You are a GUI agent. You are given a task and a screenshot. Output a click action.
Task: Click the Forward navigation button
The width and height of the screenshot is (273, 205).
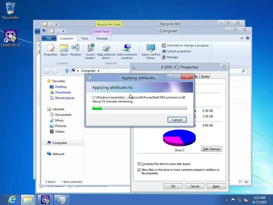pos(55,70)
